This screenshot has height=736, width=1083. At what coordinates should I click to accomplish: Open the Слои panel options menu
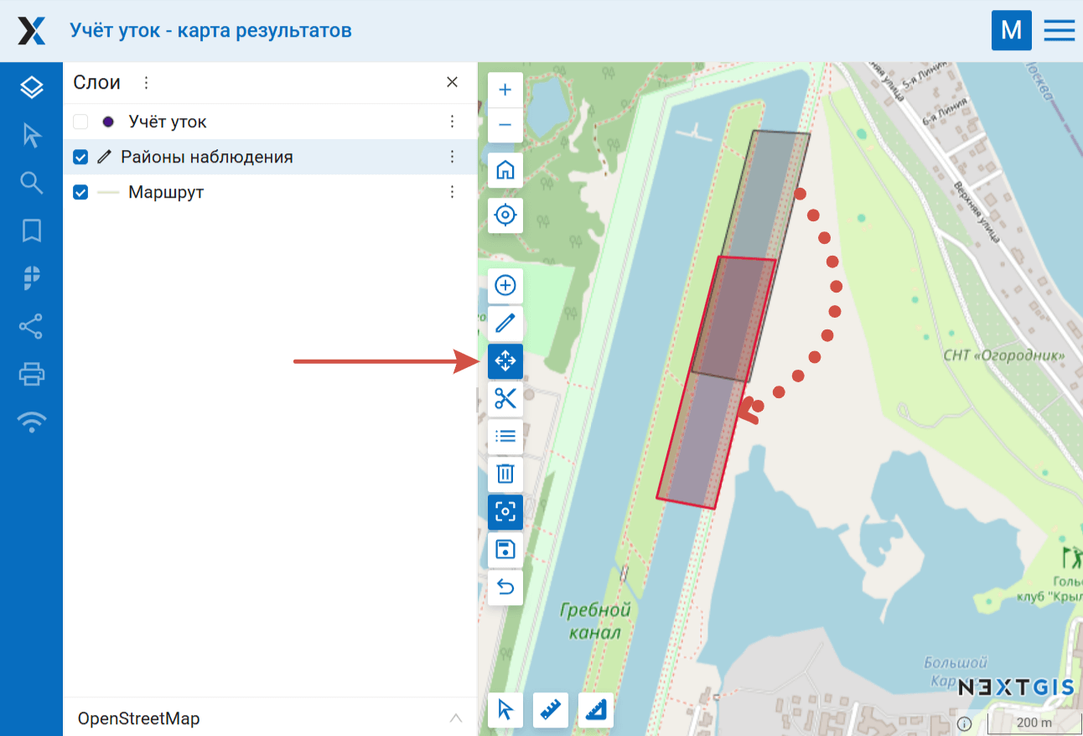coord(147,83)
